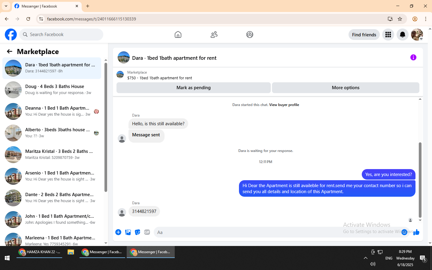Viewport: 432px width, 270px height.
Task: Open Deanna 1 Bed 1 Bath chat
Action: (x=52, y=111)
